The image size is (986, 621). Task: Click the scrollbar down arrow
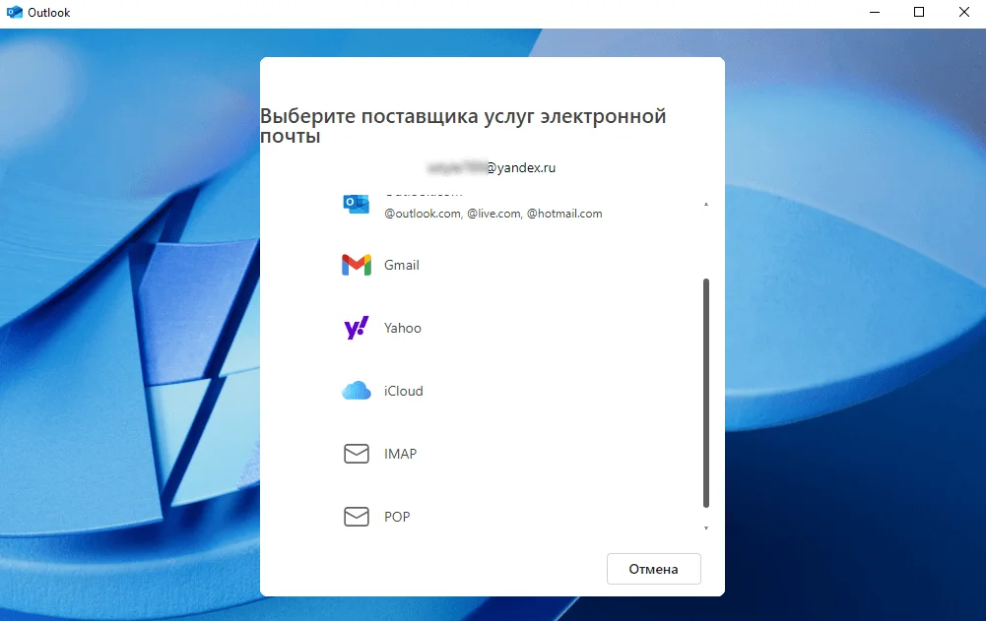pos(706,528)
